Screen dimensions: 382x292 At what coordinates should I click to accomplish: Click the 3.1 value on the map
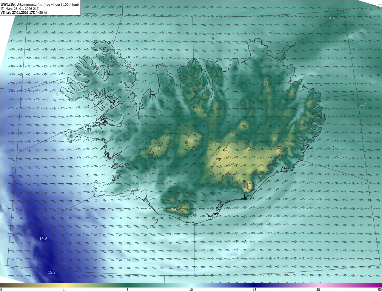pyautogui.click(x=158, y=148)
